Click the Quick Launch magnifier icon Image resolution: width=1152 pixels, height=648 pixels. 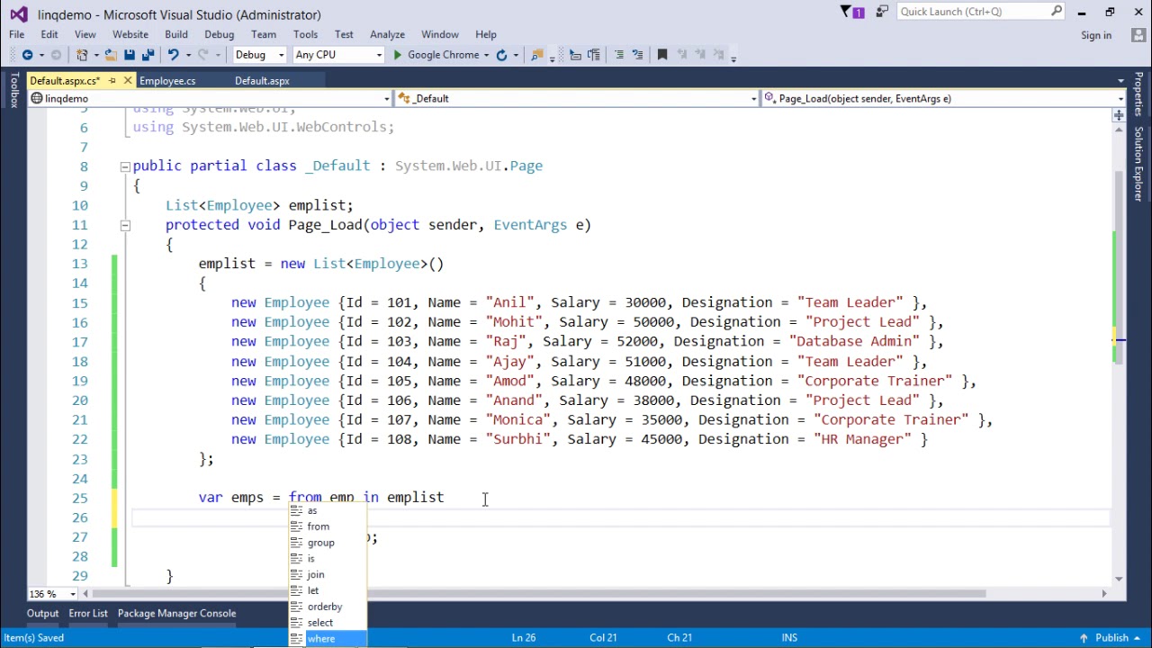(1057, 12)
